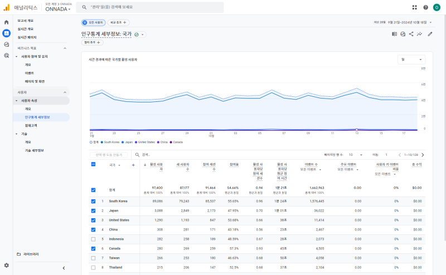This screenshot has width=446, height=275.
Task: Click the Japan legend color dot
Action: click(122, 142)
